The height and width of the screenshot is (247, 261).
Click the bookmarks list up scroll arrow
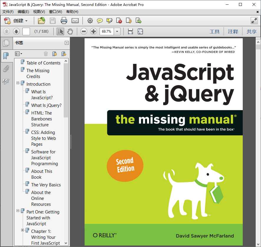66,61
